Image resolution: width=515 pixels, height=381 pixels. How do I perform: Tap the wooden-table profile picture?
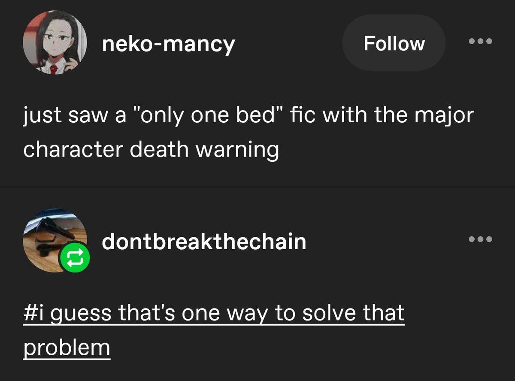(x=55, y=240)
